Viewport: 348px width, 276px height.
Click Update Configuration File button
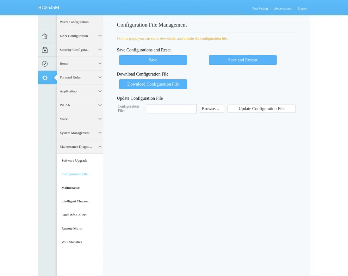click(x=261, y=109)
